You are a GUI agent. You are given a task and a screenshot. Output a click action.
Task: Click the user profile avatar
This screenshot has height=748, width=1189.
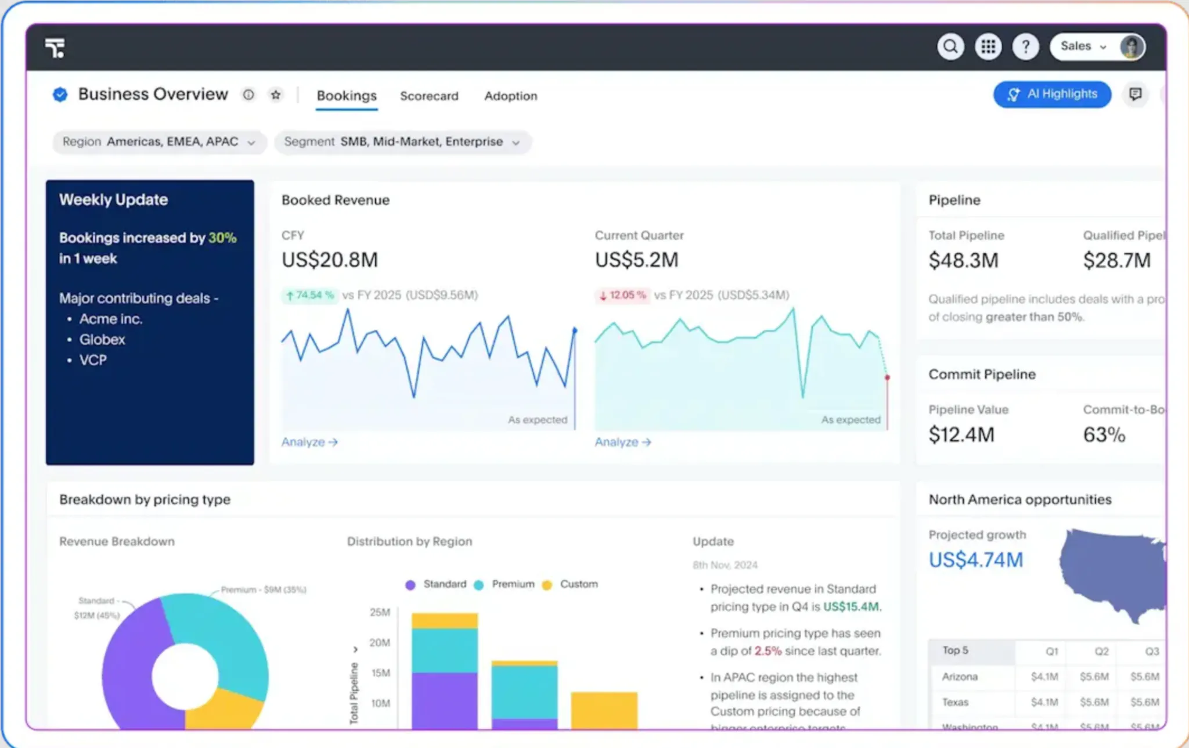coord(1132,46)
